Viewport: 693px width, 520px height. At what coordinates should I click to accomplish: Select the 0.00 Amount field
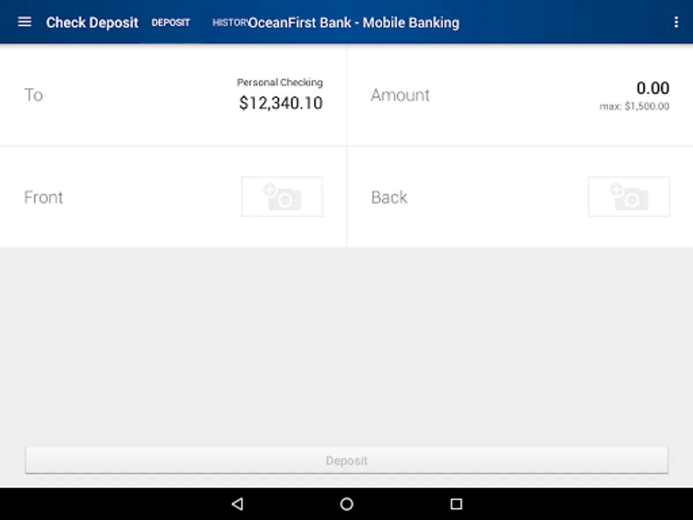pos(653,88)
